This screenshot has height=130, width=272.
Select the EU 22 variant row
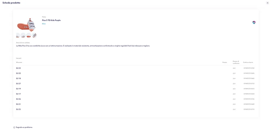(x=136, y=73)
